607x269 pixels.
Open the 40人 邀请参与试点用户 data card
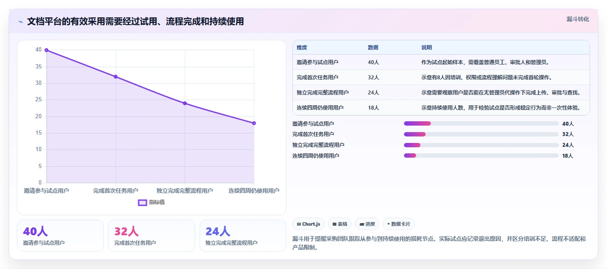tap(60, 236)
